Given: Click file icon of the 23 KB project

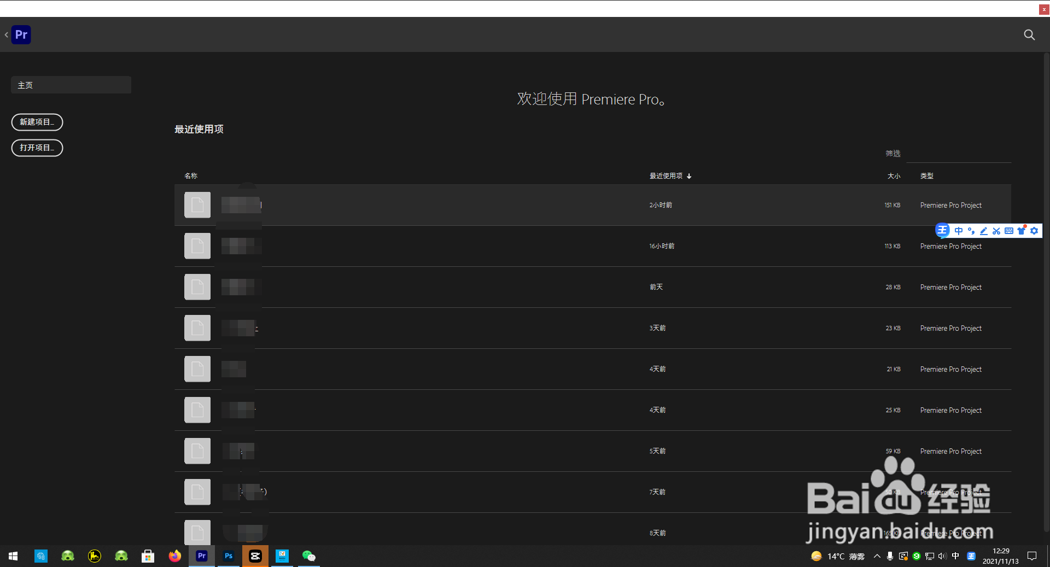Looking at the screenshot, I should click(x=197, y=328).
